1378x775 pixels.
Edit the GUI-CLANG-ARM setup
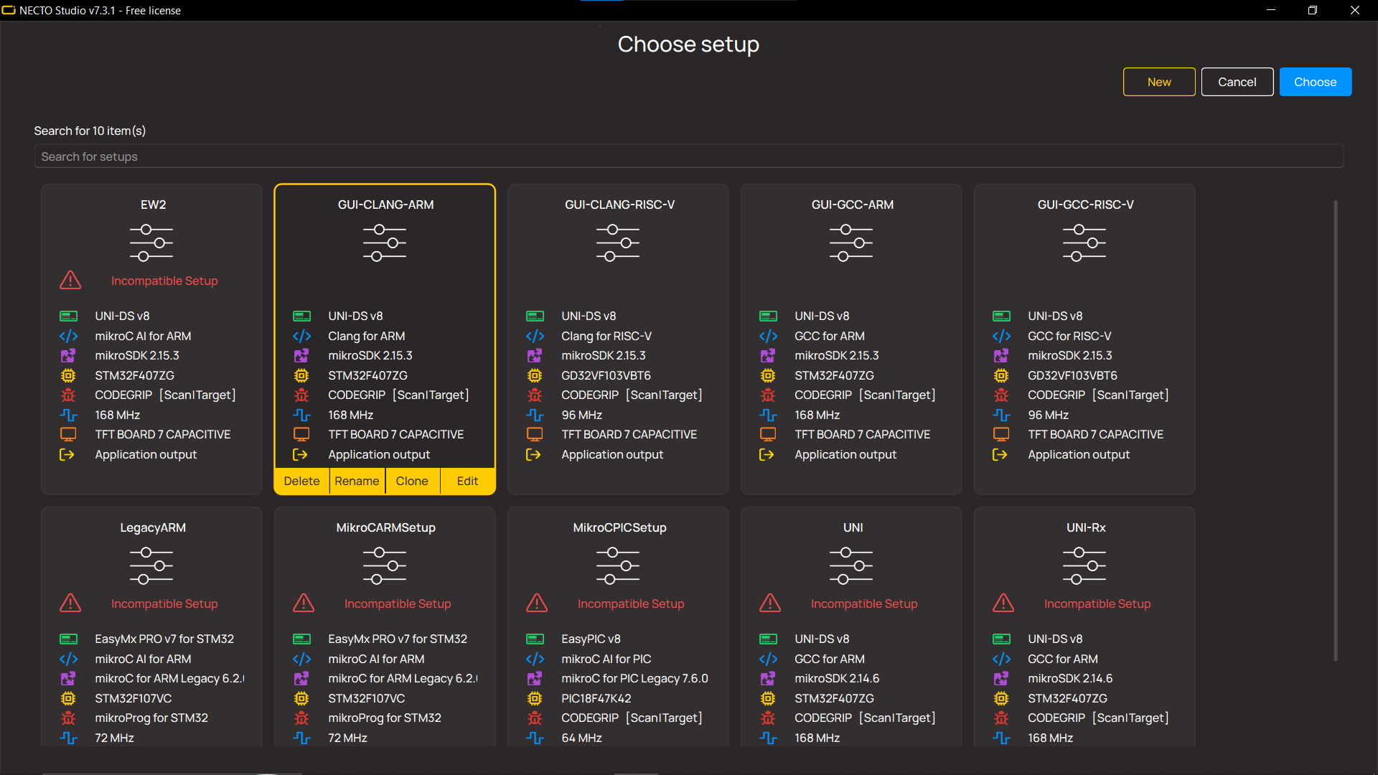(467, 481)
